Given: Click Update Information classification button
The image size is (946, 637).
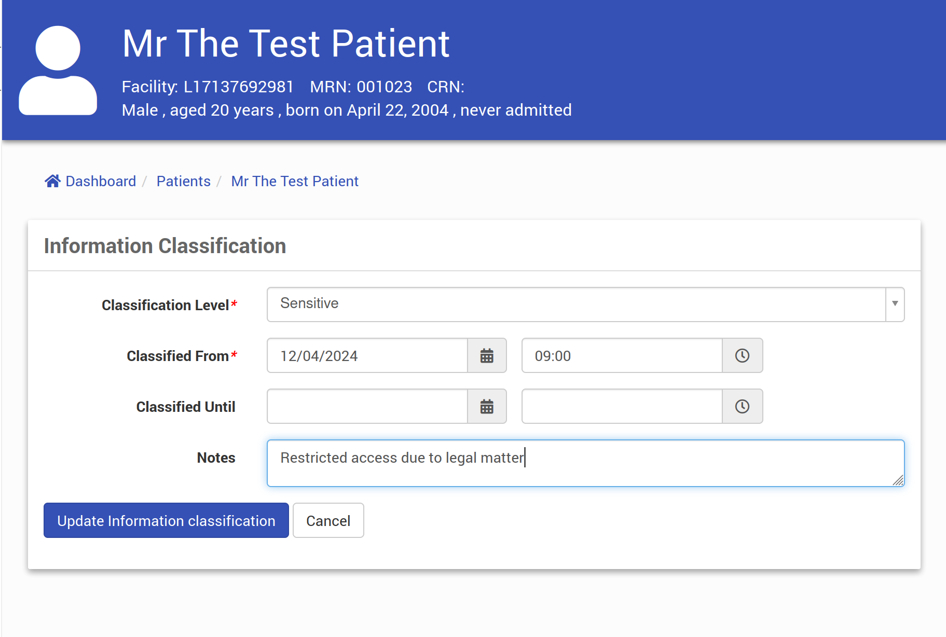Looking at the screenshot, I should [166, 520].
